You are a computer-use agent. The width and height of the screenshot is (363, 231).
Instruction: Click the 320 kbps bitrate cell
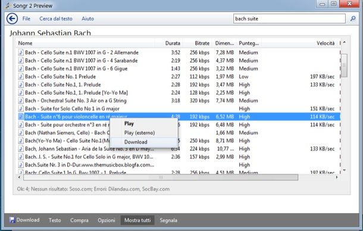pyautogui.click(x=199, y=101)
